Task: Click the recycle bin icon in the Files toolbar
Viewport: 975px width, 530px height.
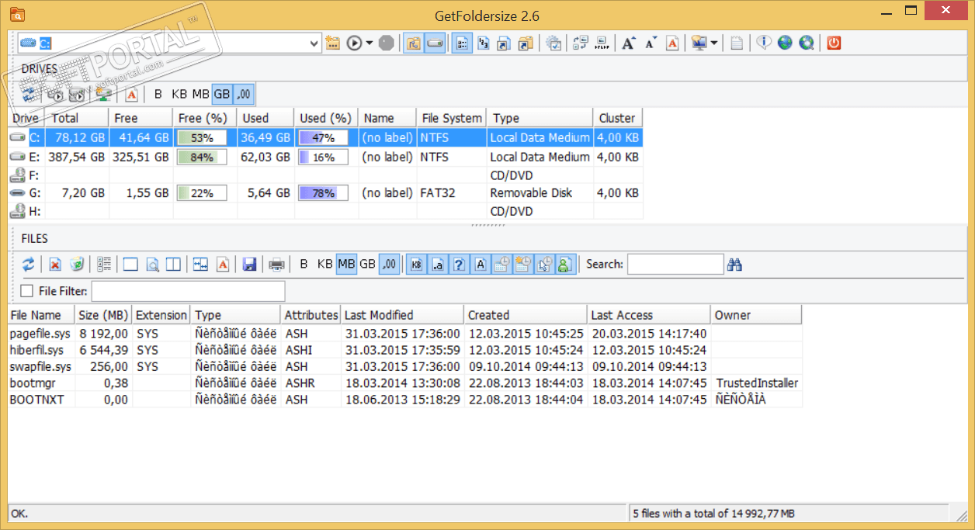Action: point(76,265)
